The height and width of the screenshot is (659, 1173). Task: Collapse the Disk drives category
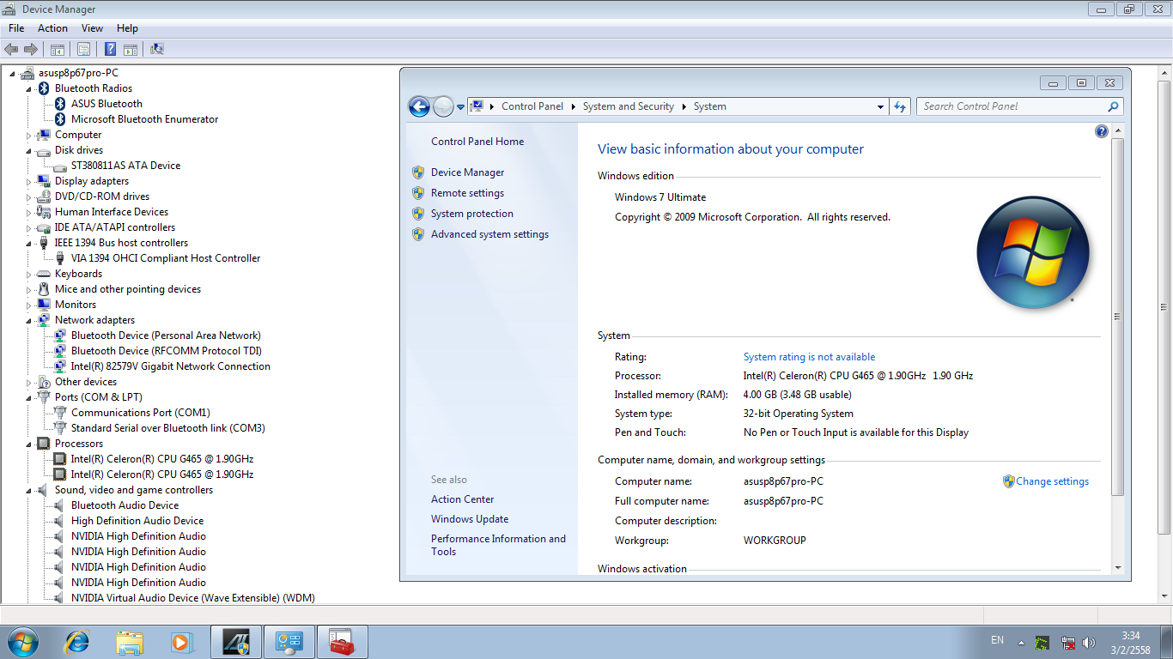point(28,150)
